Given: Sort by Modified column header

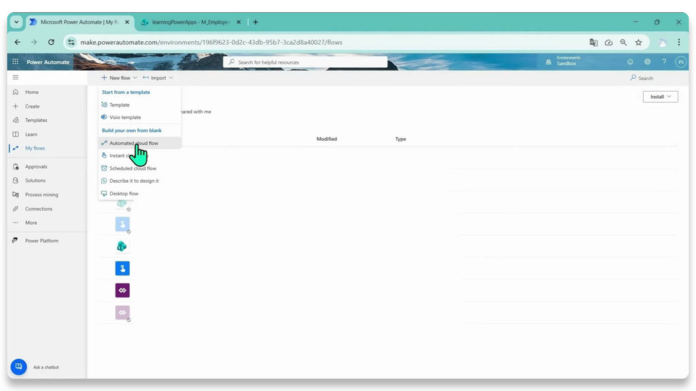Looking at the screenshot, I should [327, 139].
